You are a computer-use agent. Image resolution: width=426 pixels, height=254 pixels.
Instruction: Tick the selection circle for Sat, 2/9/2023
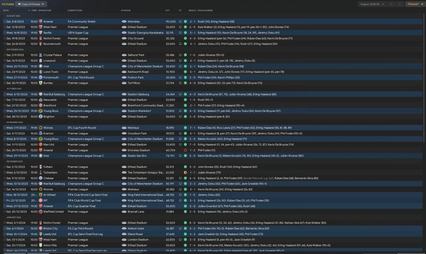tap(5, 55)
